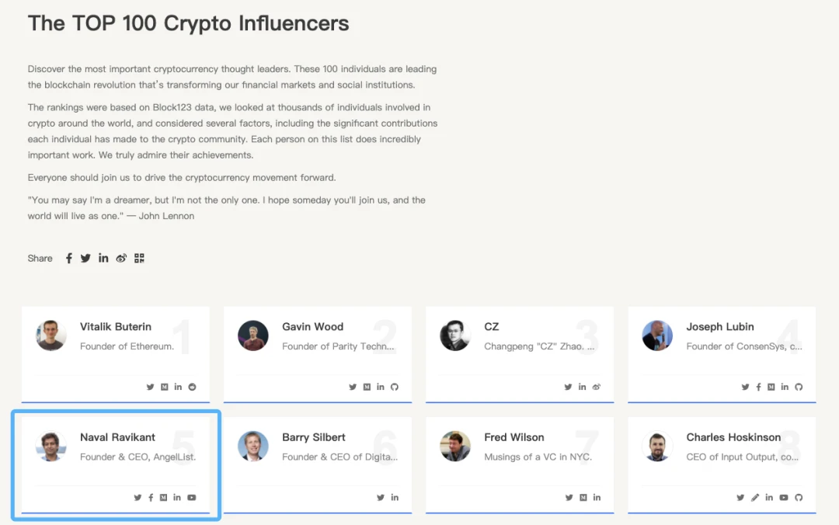The width and height of the screenshot is (839, 525).
Task: Visit Naval Ravikant's YouTube channel icon
Action: click(192, 498)
